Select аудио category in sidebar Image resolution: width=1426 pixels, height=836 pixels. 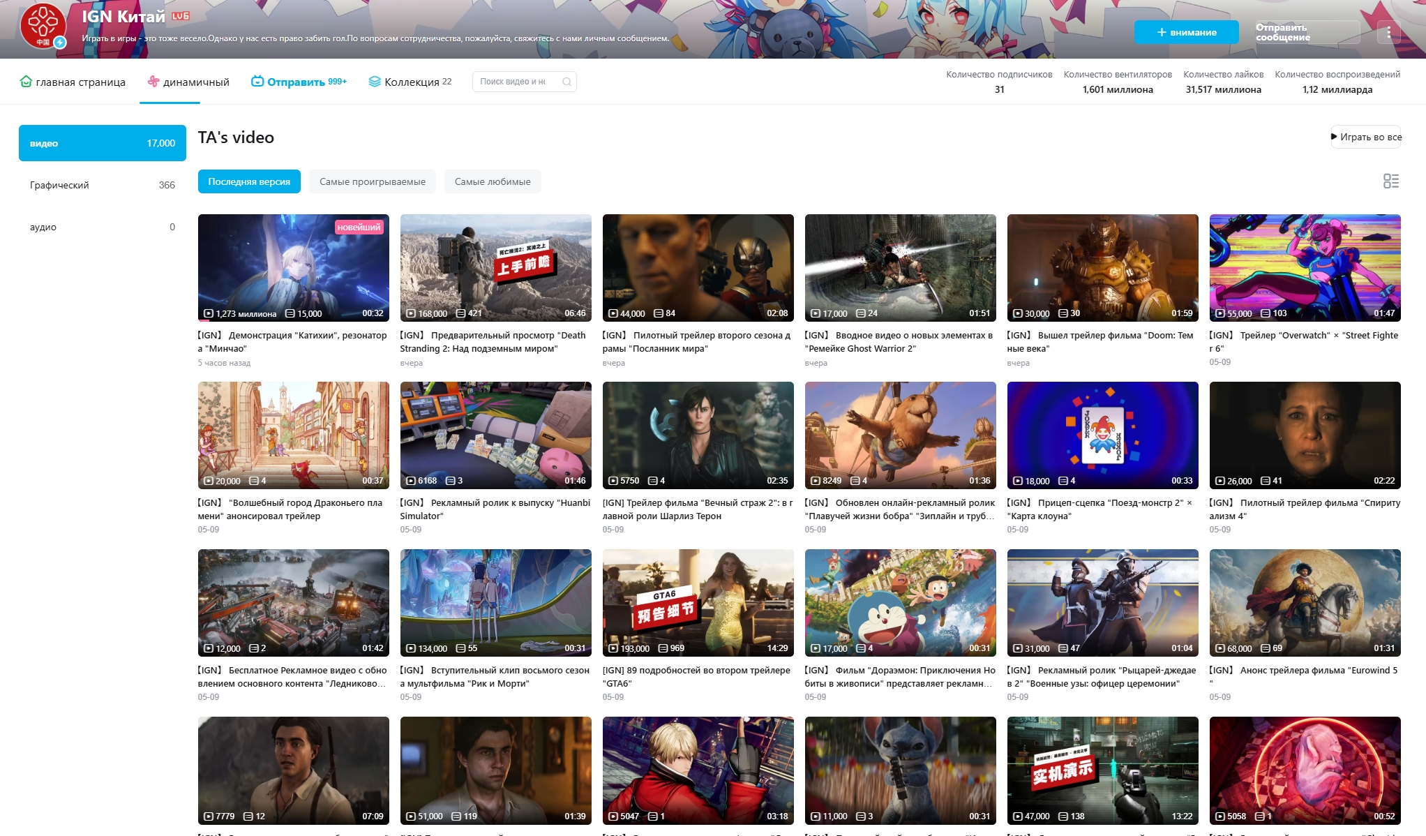click(103, 227)
